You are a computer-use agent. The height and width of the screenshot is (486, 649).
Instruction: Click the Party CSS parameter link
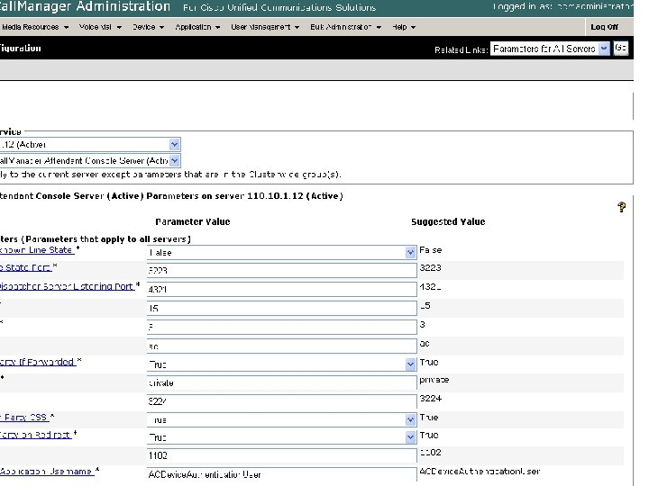(24, 418)
